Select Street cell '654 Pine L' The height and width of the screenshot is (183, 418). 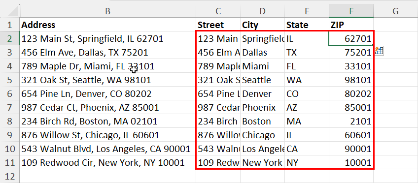coord(218,93)
